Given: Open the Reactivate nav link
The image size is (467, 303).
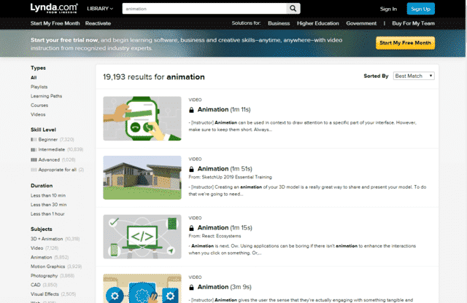Looking at the screenshot, I should [x=98, y=23].
